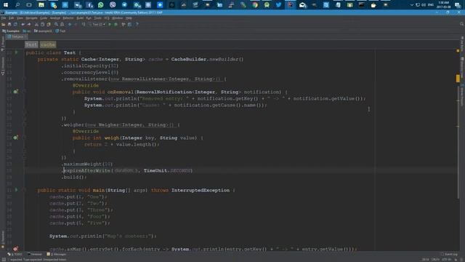465x262 pixels.
Task: Click the Paste icon in the toolbar
Action: pos(49,24)
